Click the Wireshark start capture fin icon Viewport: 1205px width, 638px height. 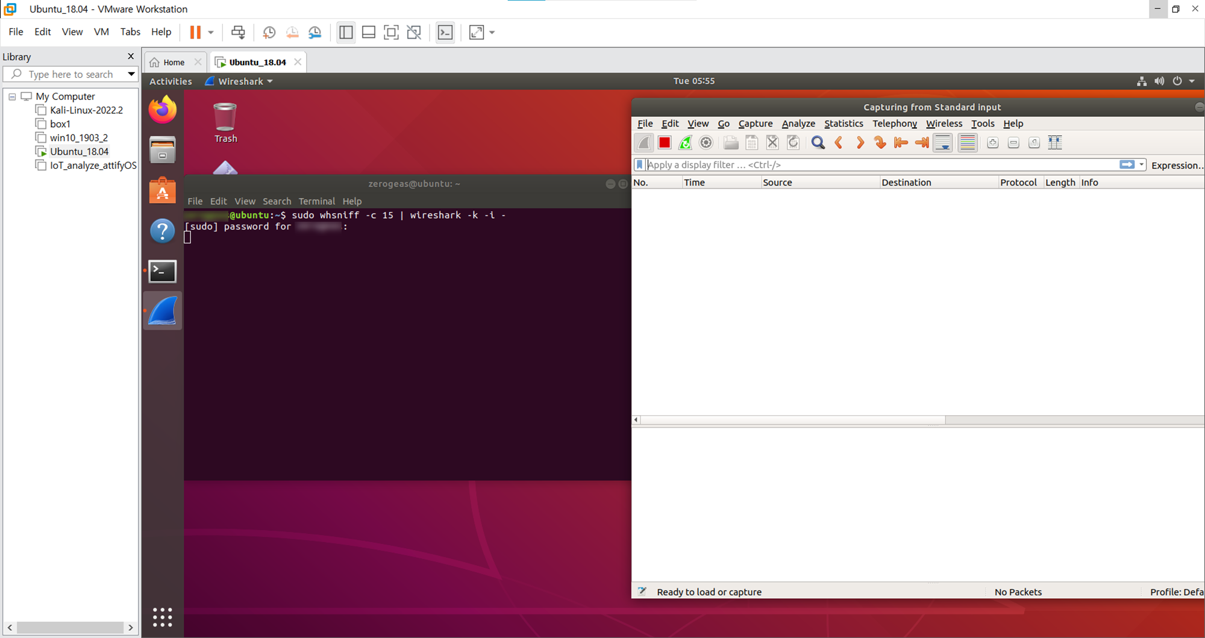(x=644, y=143)
